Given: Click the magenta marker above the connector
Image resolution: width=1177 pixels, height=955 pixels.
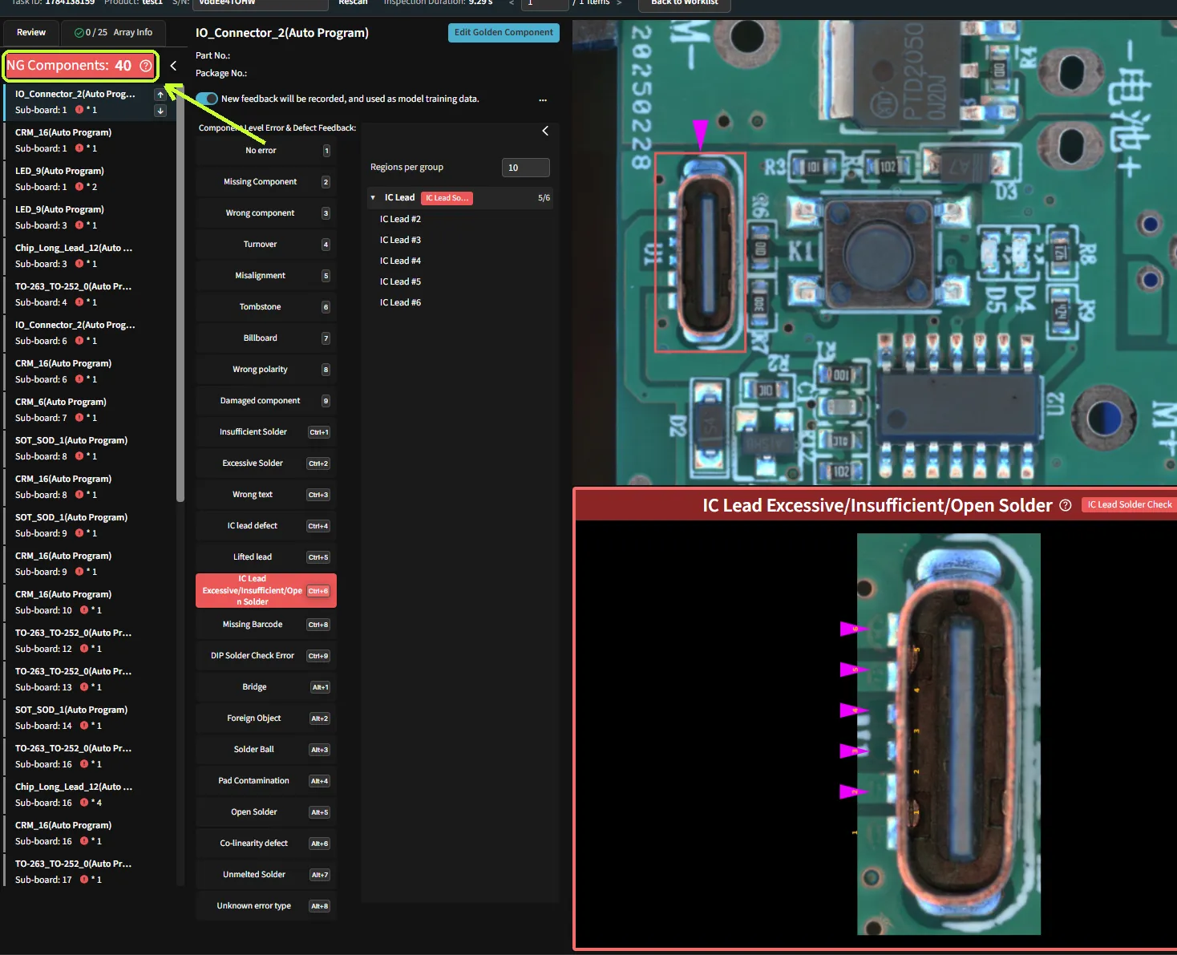Looking at the screenshot, I should click(700, 133).
